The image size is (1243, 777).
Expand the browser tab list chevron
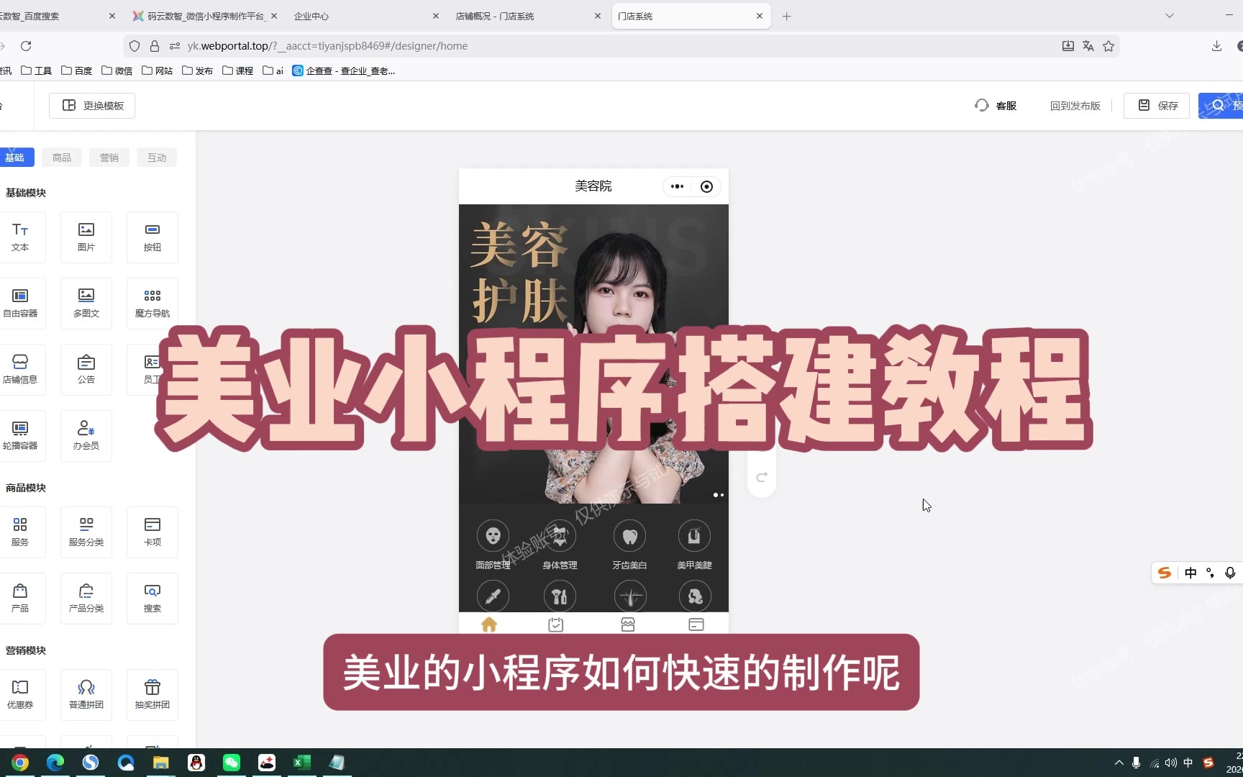[1170, 16]
